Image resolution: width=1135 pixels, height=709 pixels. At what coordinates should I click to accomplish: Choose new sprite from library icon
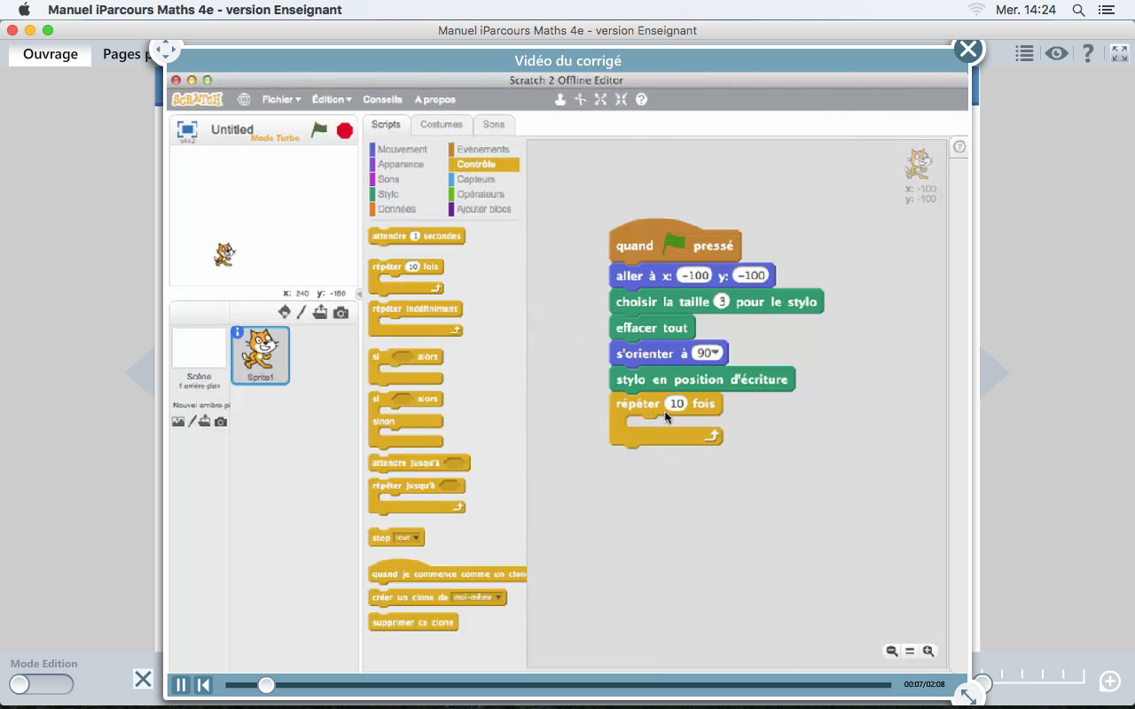pos(285,312)
